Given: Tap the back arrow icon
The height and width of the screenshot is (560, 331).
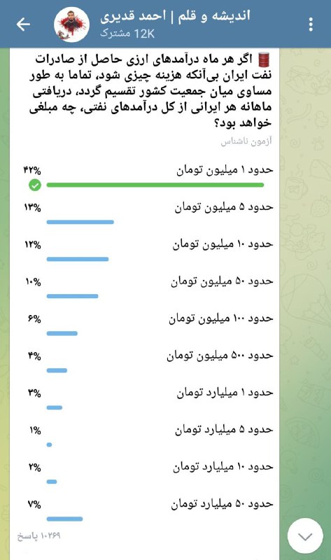Looking at the screenshot, I should tap(23, 24).
